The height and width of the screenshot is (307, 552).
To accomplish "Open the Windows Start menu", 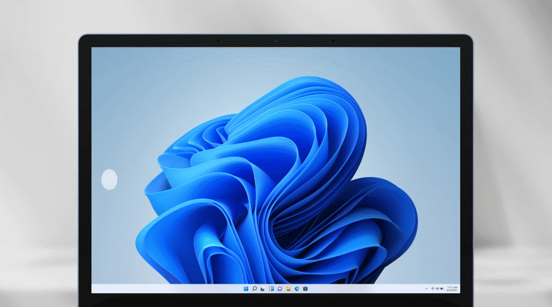I will [246, 289].
